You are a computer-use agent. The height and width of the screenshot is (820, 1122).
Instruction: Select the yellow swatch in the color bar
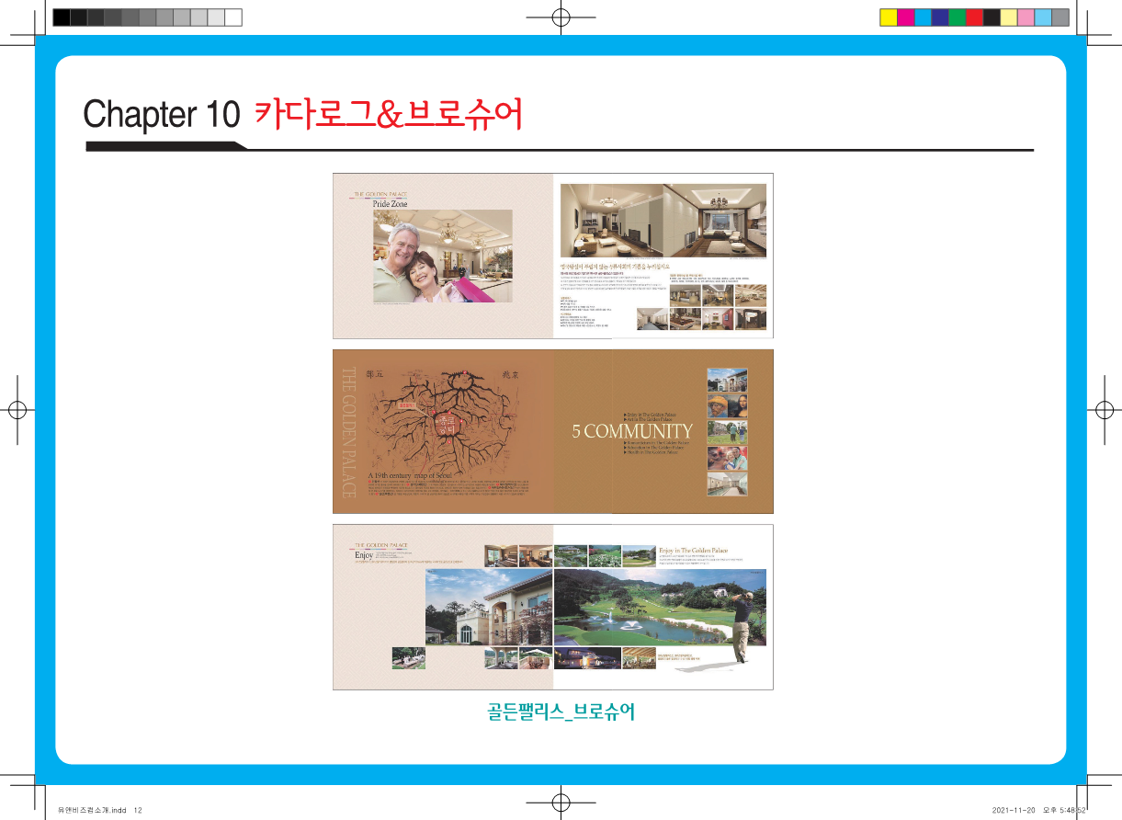tap(889, 17)
